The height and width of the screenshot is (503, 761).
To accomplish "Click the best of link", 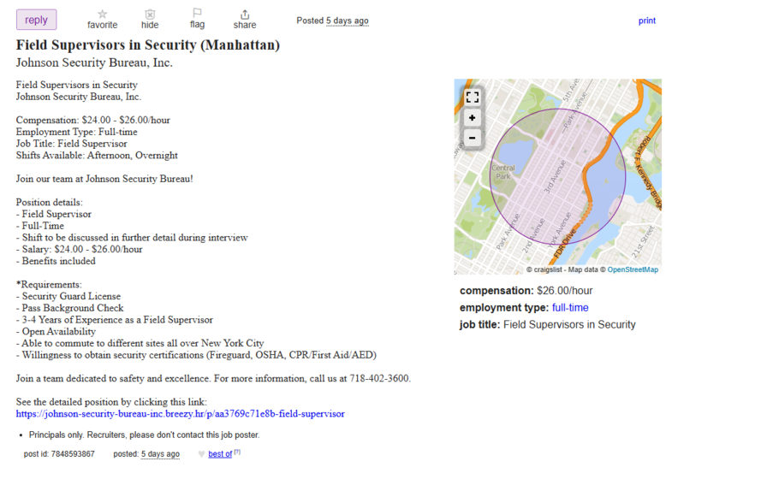I will [x=220, y=454].
